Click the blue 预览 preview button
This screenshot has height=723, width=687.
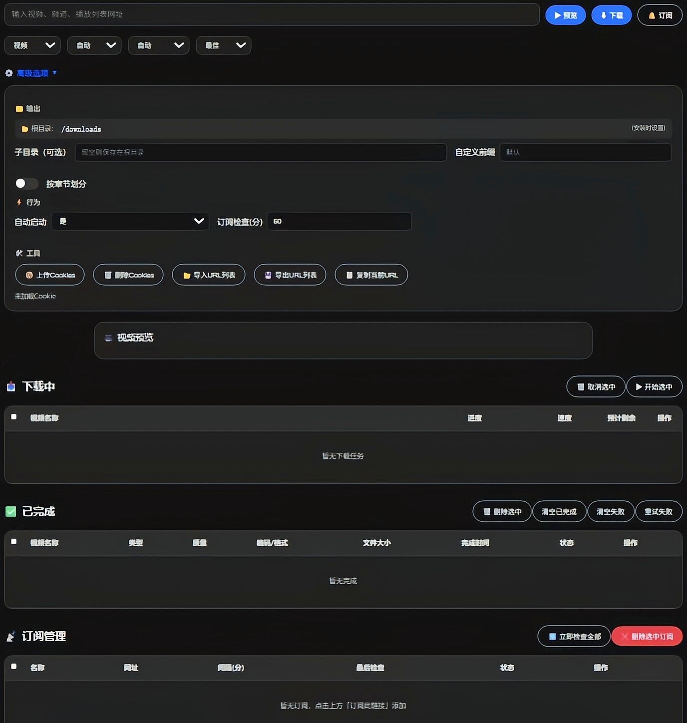[x=565, y=15]
